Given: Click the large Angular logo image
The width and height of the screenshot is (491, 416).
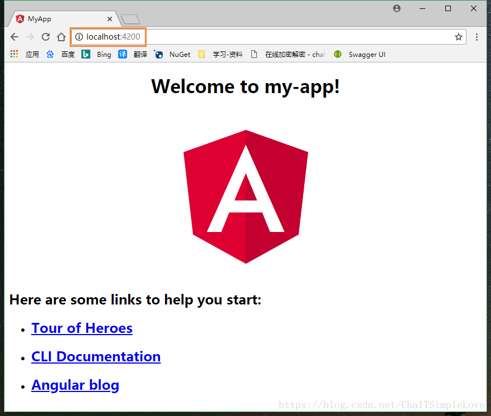Looking at the screenshot, I should 246,197.
